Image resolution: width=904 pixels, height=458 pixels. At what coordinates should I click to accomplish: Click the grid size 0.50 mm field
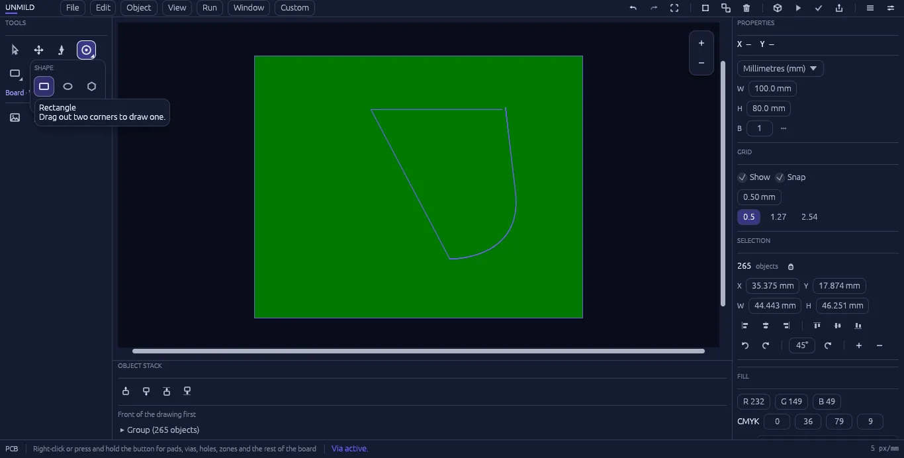(x=759, y=197)
